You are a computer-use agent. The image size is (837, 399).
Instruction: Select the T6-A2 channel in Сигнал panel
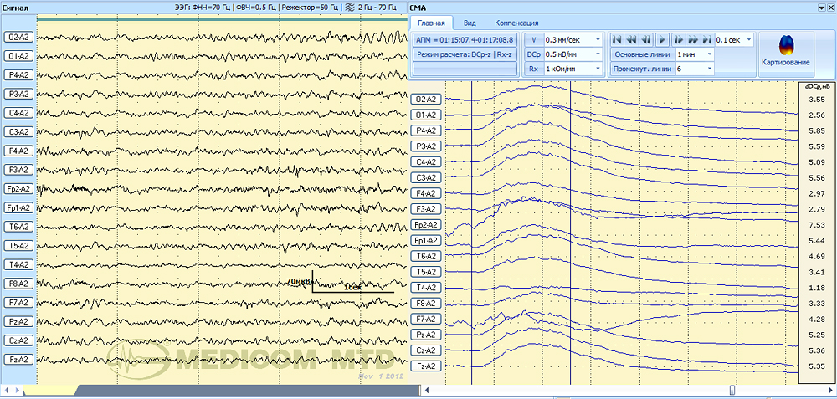[18, 227]
